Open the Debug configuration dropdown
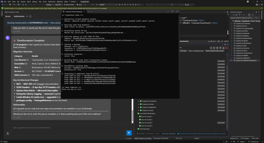Viewport: 264px width, 143px height. click(50, 5)
